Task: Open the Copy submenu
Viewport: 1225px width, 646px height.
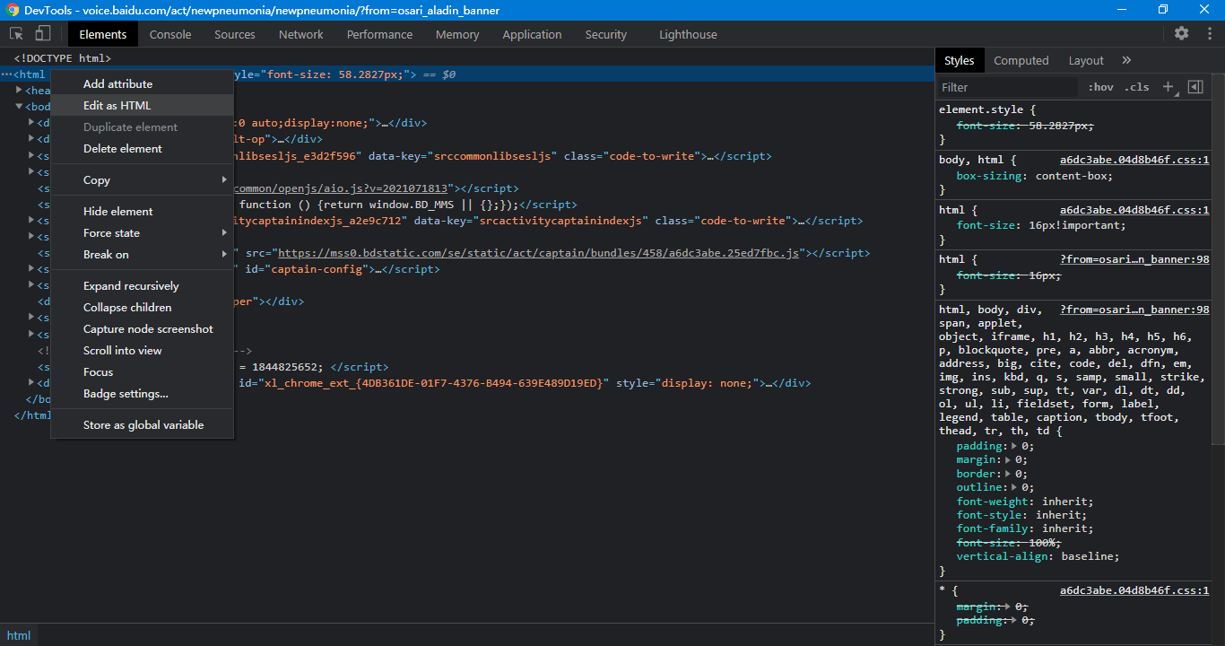Action: click(142, 179)
